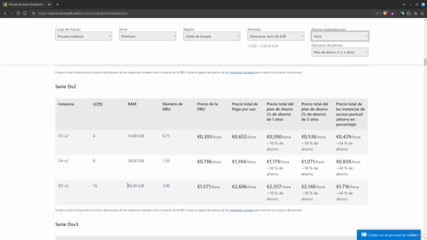This screenshot has width=427, height=240.
Task: Open the Brave Rewards triangle icon
Action: click(x=392, y=13)
